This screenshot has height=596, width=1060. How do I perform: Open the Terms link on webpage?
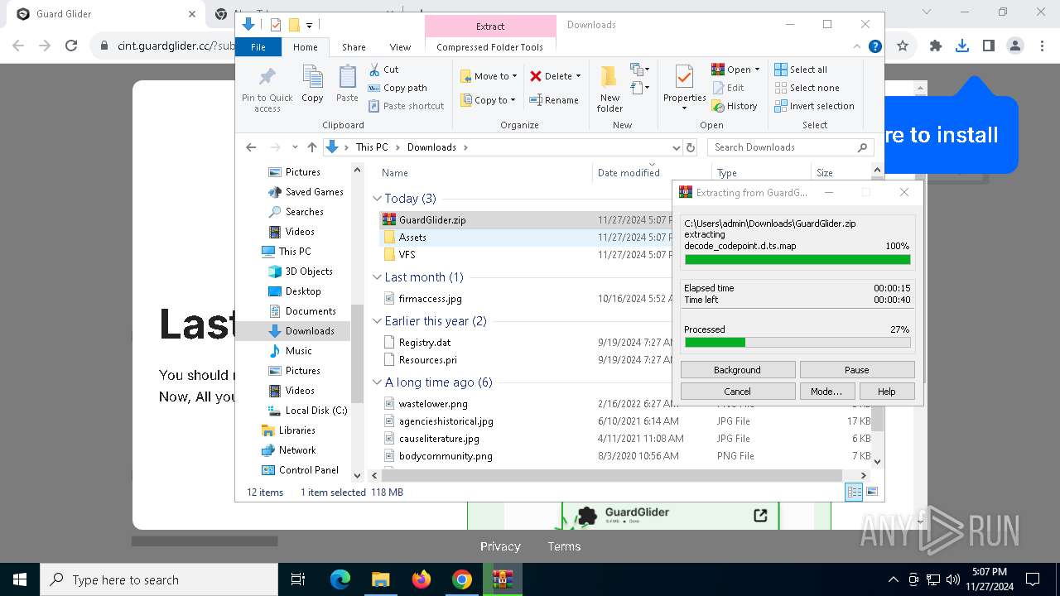pyautogui.click(x=564, y=546)
